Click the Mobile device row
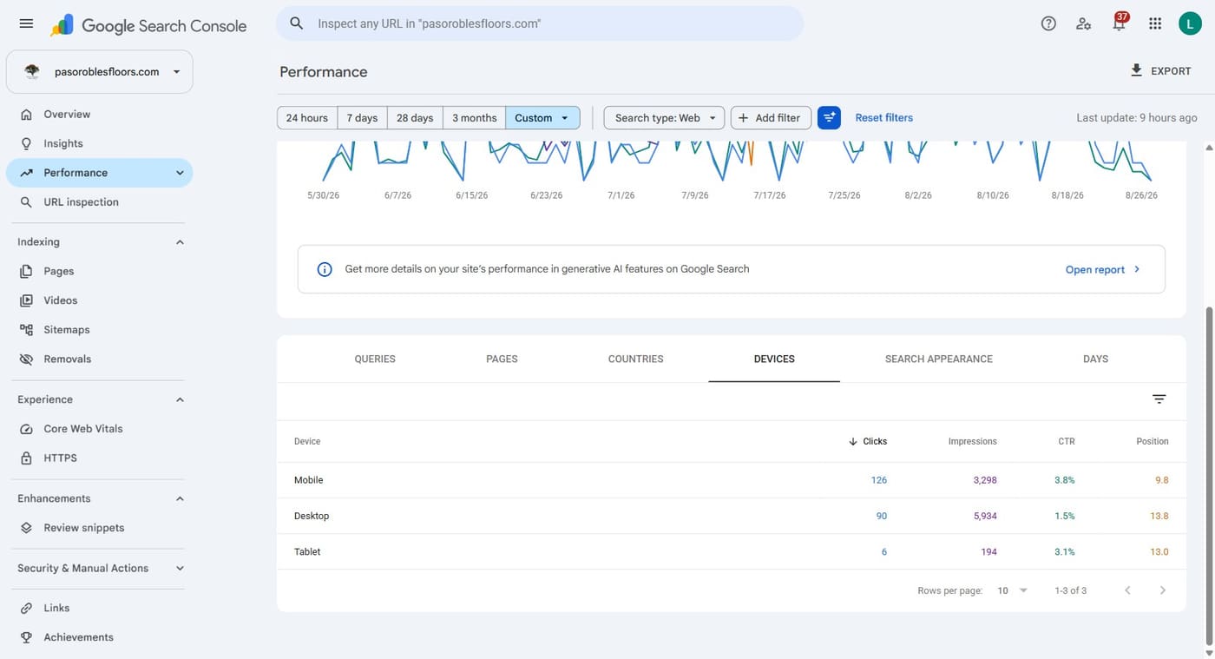 [732, 480]
